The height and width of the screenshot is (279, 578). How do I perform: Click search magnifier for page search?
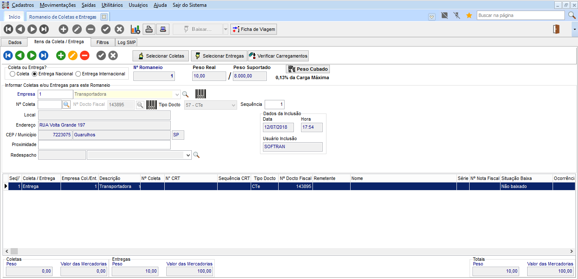coord(572,15)
